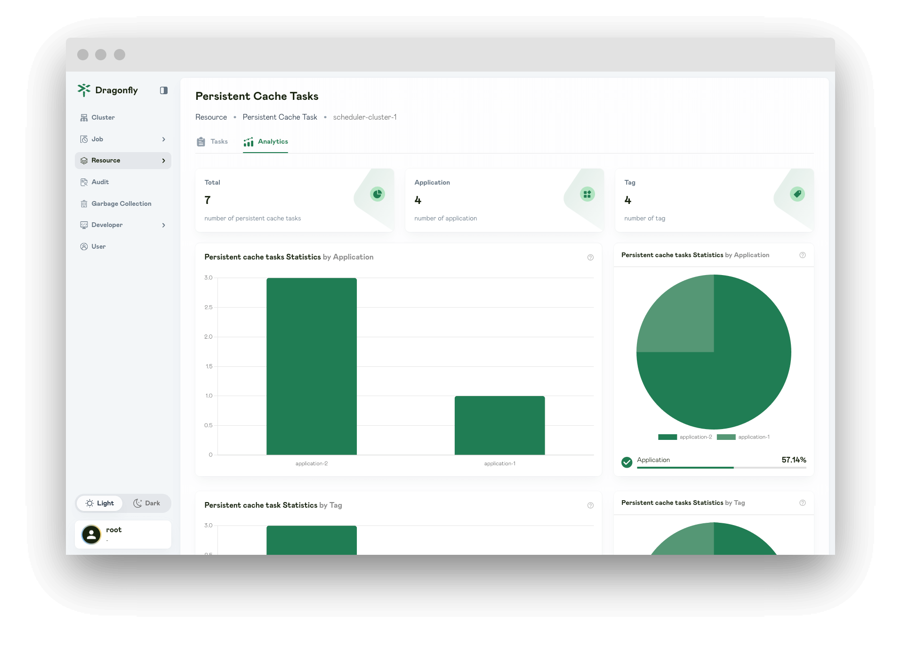Expand the Resource menu chevron
Viewport: 901px width, 649px height.
(x=164, y=160)
